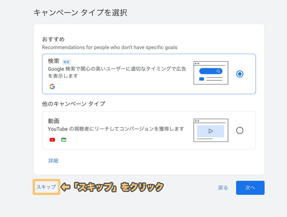This screenshot has height=217, width=287.
Task: Click the Google 検索 ad description text
Action: click(x=117, y=72)
